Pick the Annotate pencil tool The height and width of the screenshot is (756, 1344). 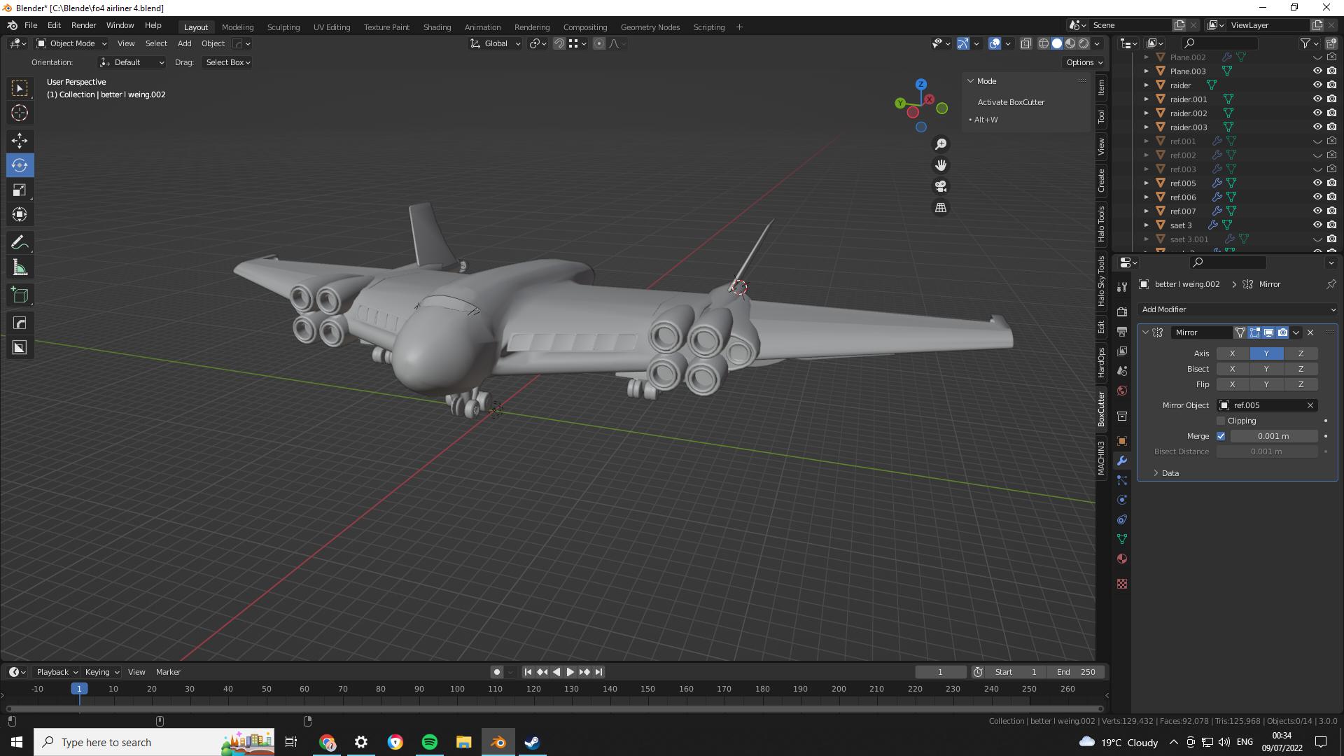click(20, 242)
